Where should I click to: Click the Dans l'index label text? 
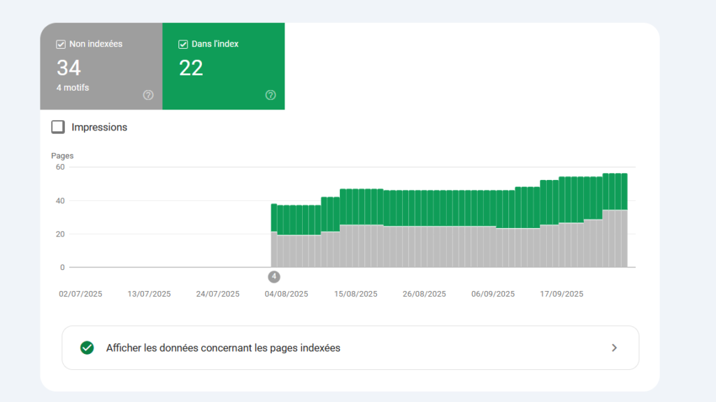tap(215, 44)
